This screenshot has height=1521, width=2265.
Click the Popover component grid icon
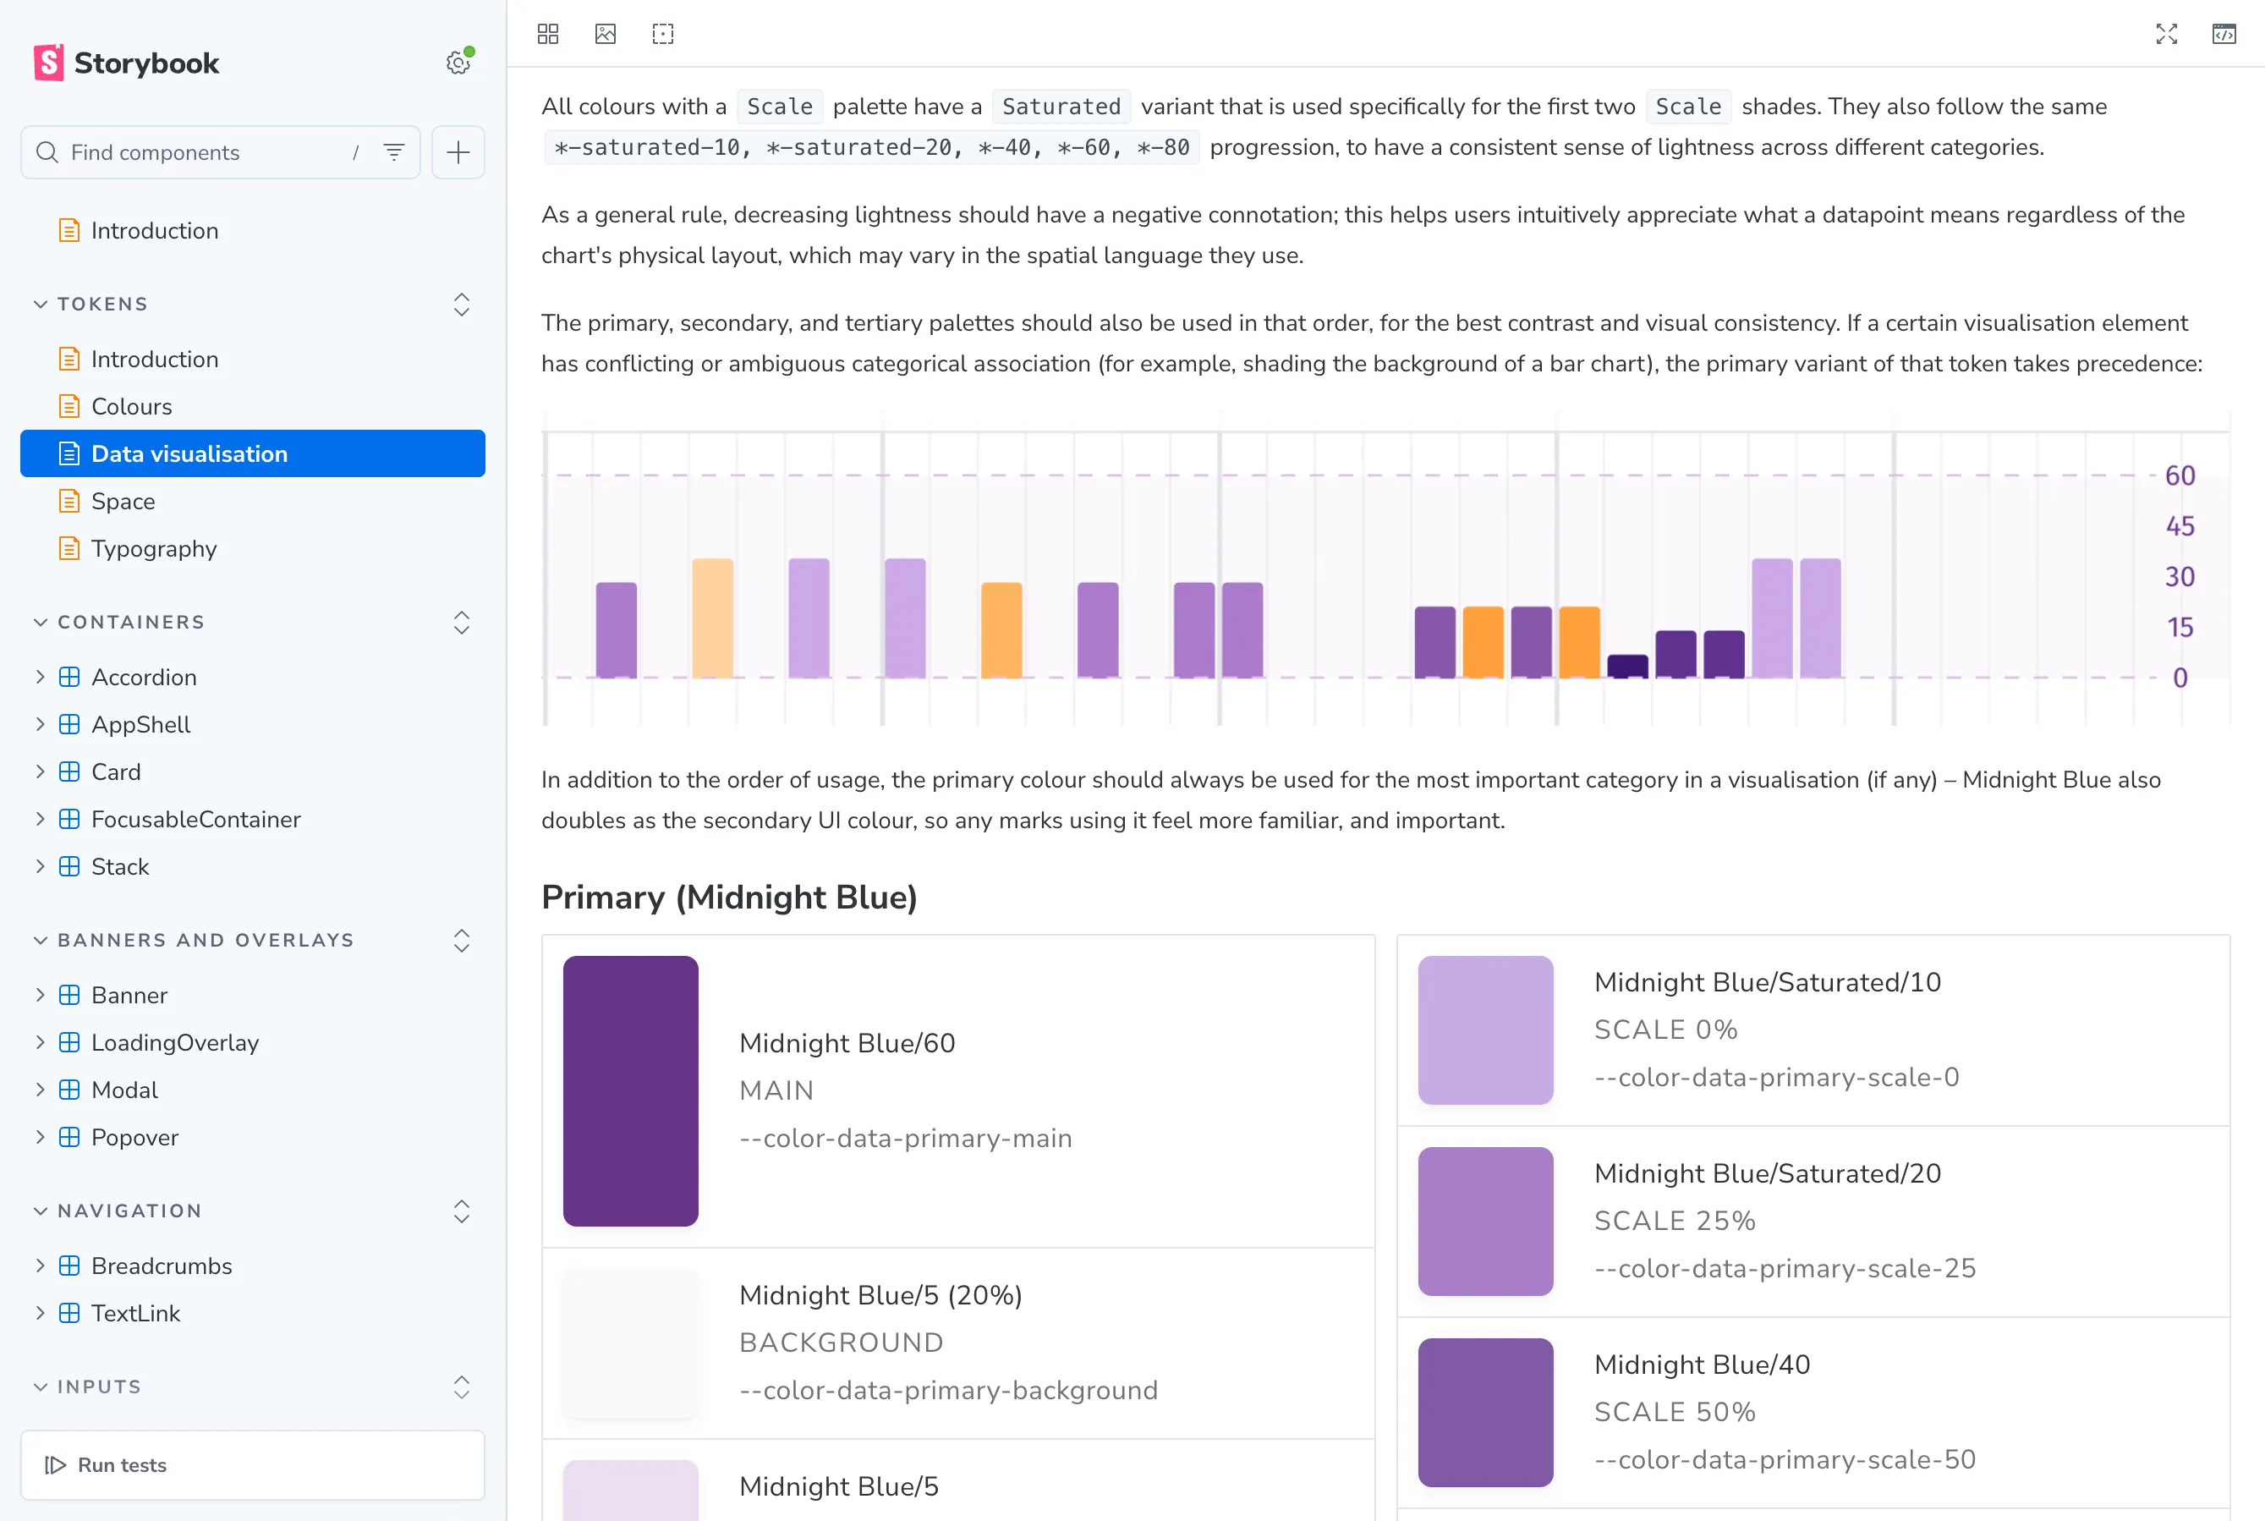[x=69, y=1138]
